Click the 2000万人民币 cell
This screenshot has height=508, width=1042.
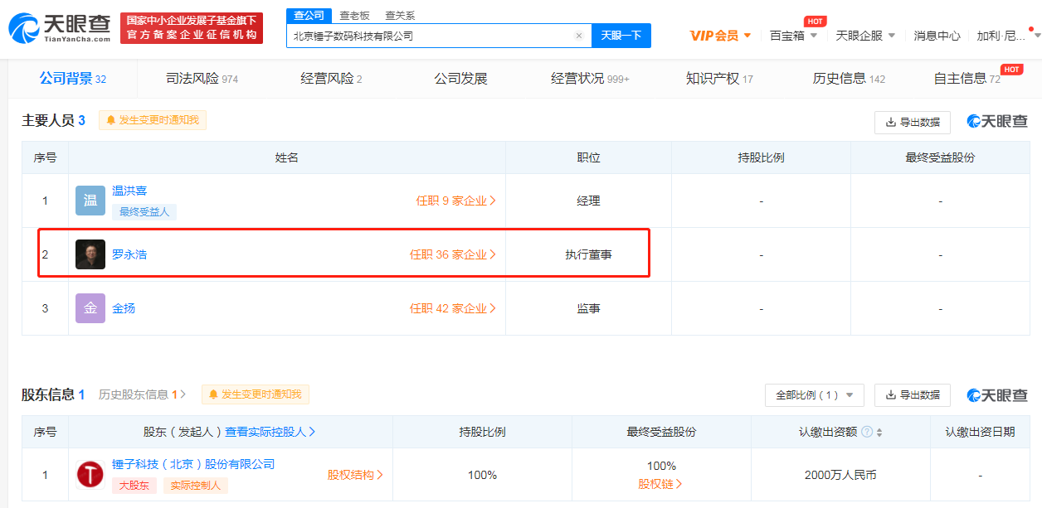tap(840, 475)
